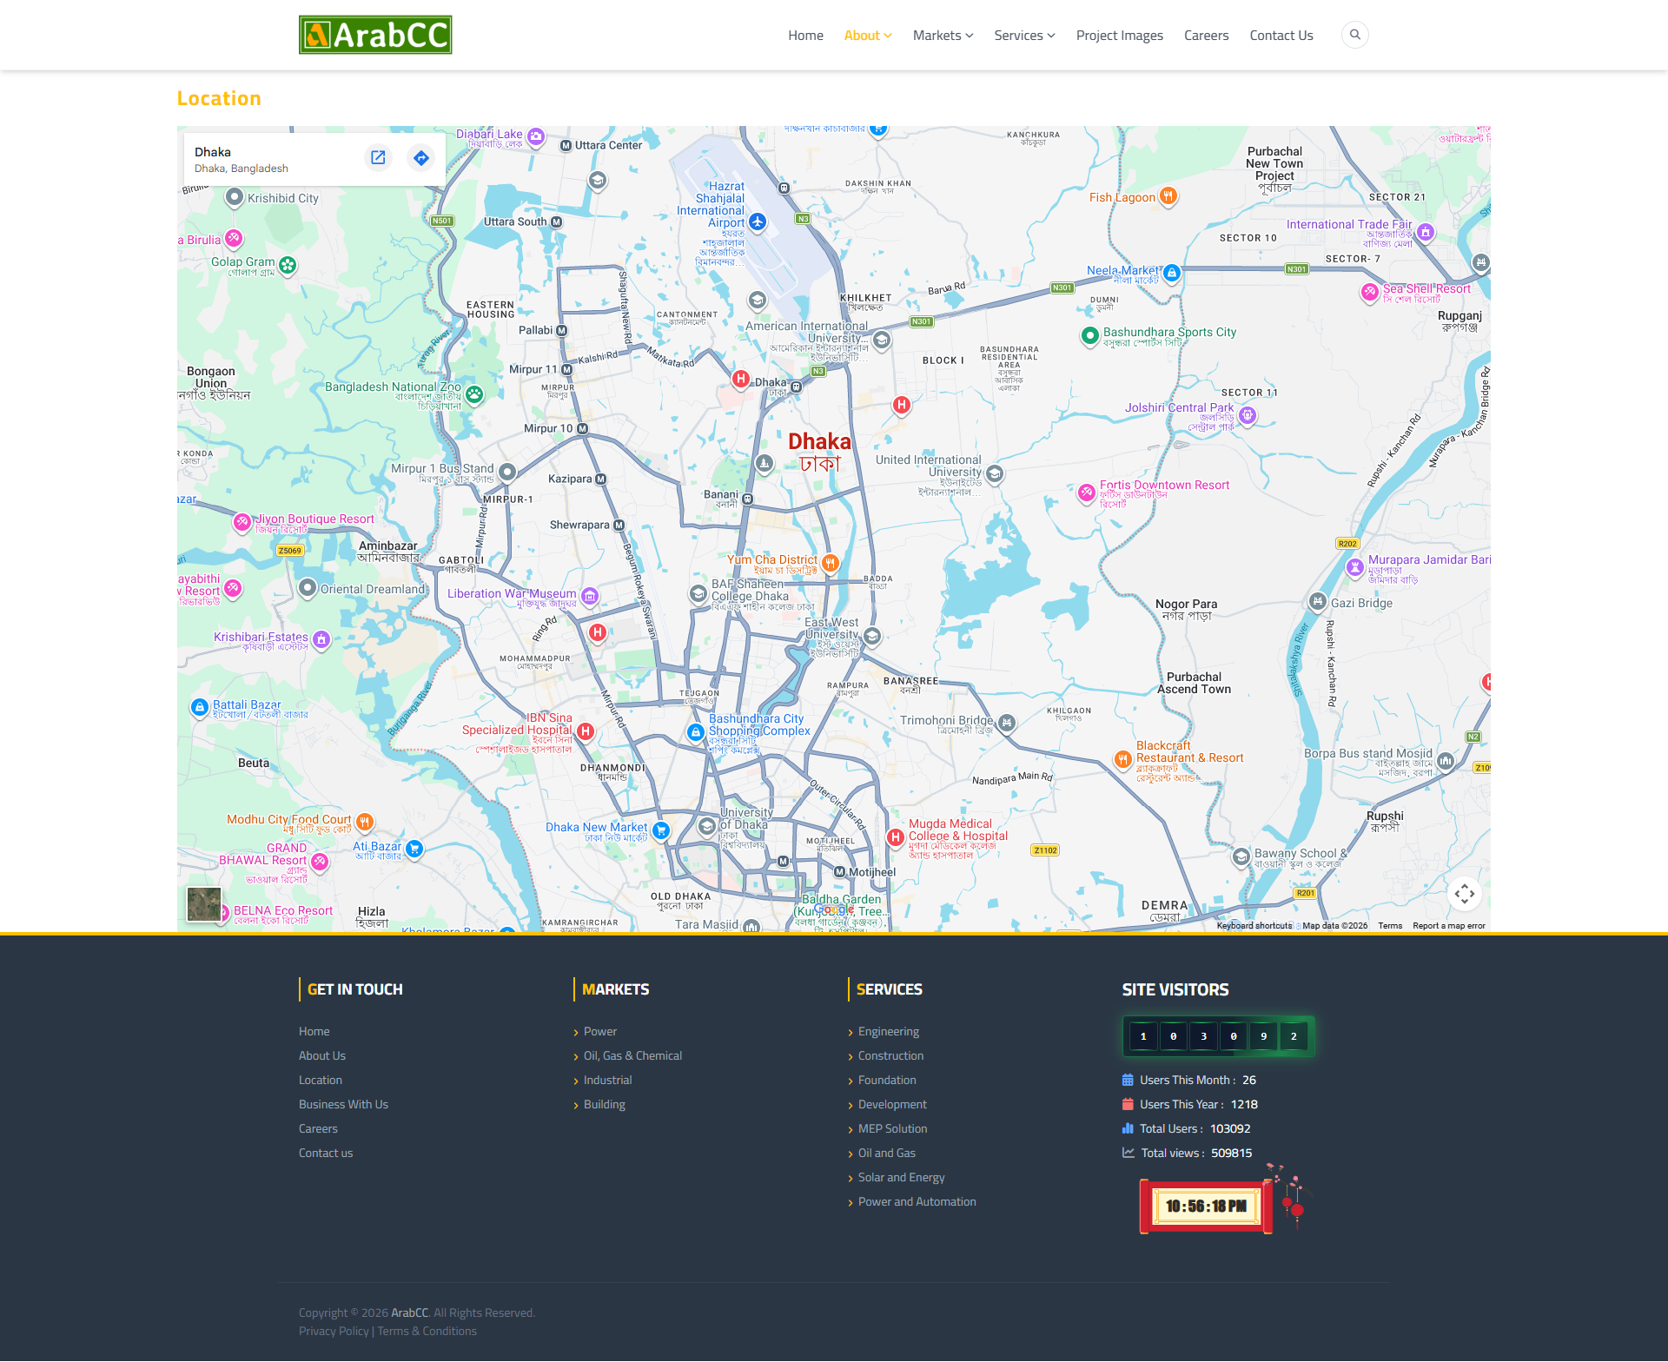
Task: Expand the Markets dropdown menu
Action: point(943,36)
